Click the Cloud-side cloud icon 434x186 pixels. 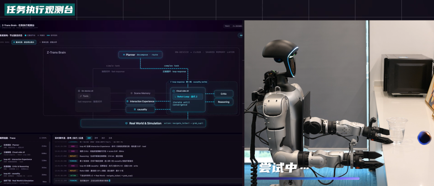tap(174, 91)
